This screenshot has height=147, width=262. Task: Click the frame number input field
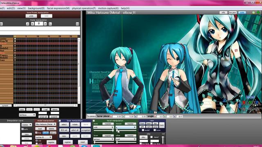pyautogui.click(x=39, y=24)
